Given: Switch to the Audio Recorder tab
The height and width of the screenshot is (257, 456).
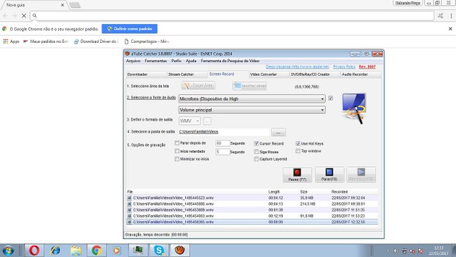Looking at the screenshot, I should 361,74.
